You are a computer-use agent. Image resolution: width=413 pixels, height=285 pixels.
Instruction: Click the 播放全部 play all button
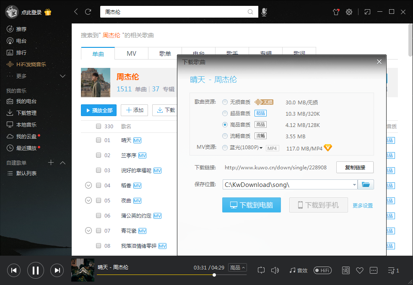(99, 110)
